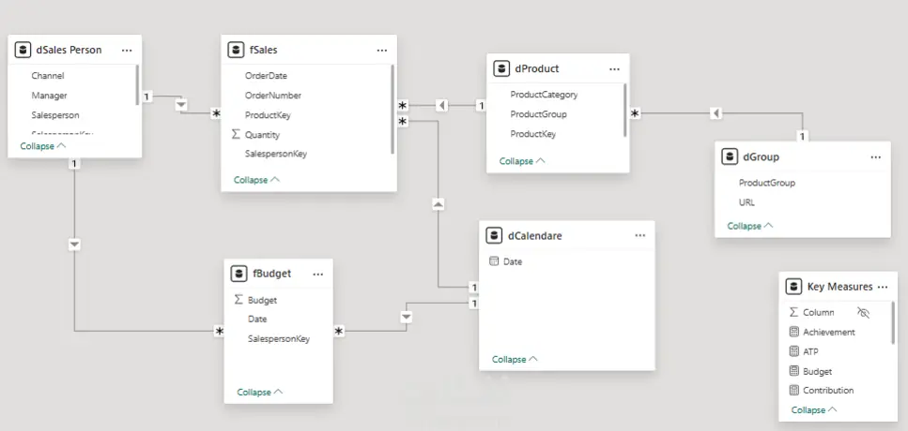Select the SalespersonKey field in fBudget
908x431 pixels.
point(279,338)
